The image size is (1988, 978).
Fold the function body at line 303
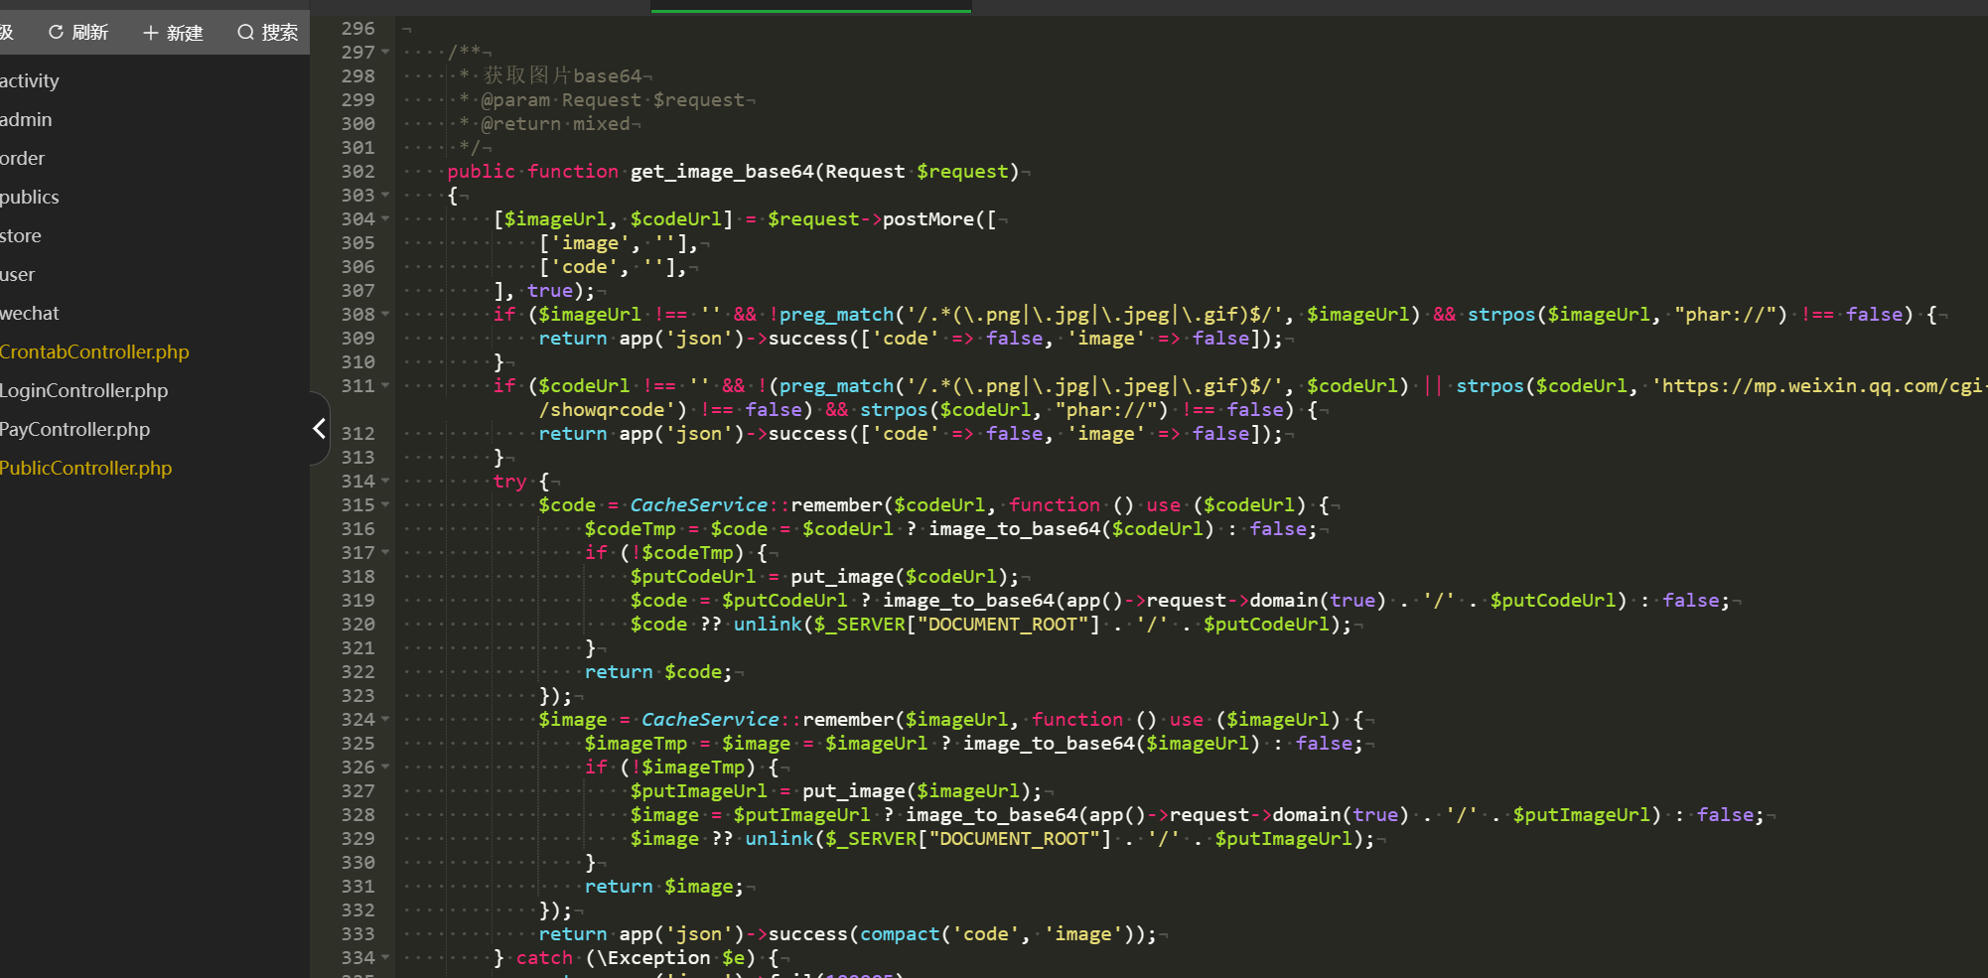tap(385, 195)
